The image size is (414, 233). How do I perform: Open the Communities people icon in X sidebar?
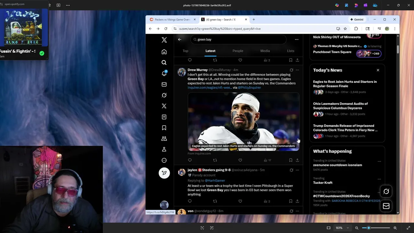pos(164,139)
